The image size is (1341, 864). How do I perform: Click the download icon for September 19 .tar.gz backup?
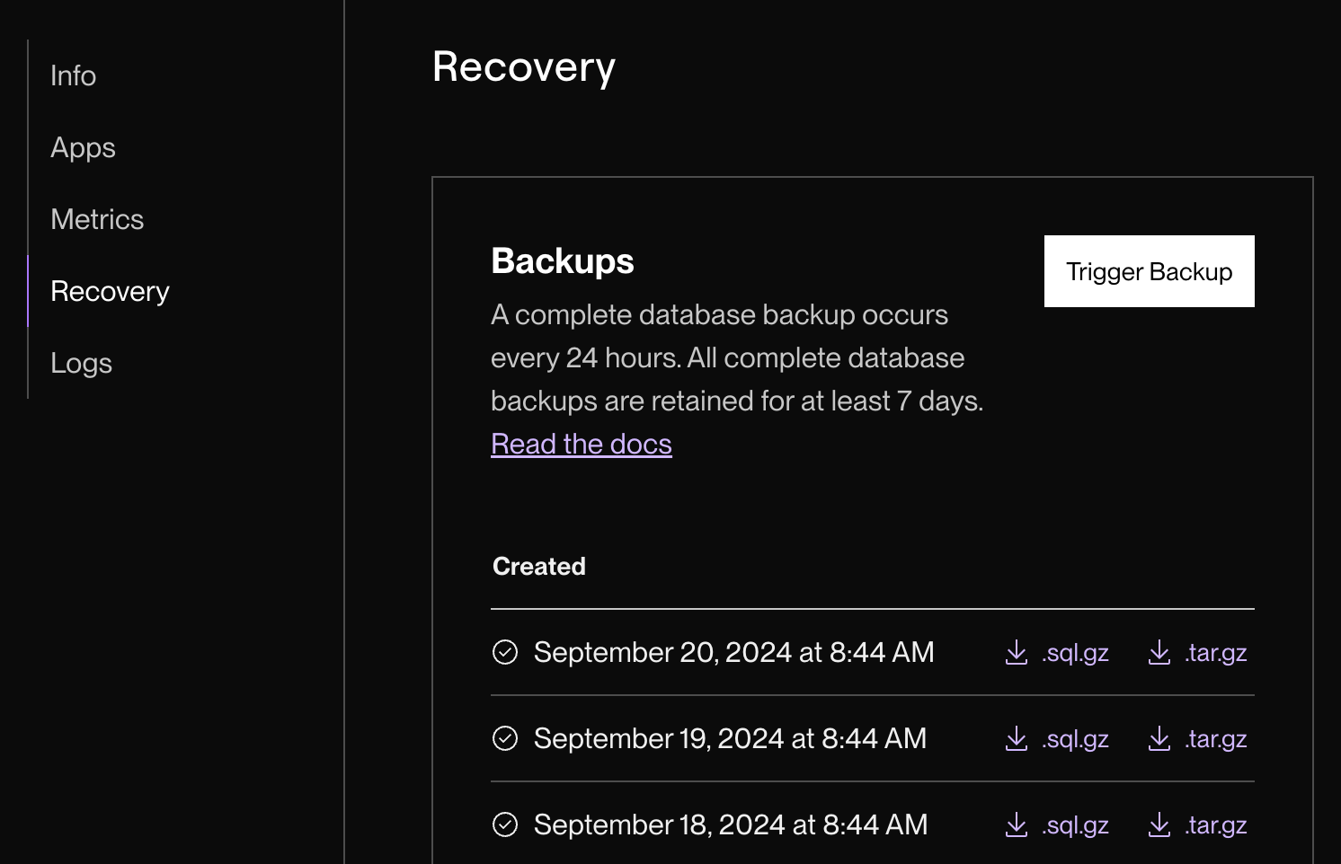(x=1159, y=739)
